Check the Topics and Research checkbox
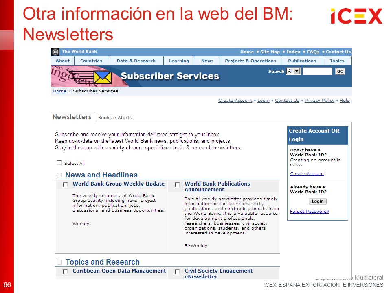Image resolution: width=391 pixels, height=293 pixels. [x=59, y=262]
